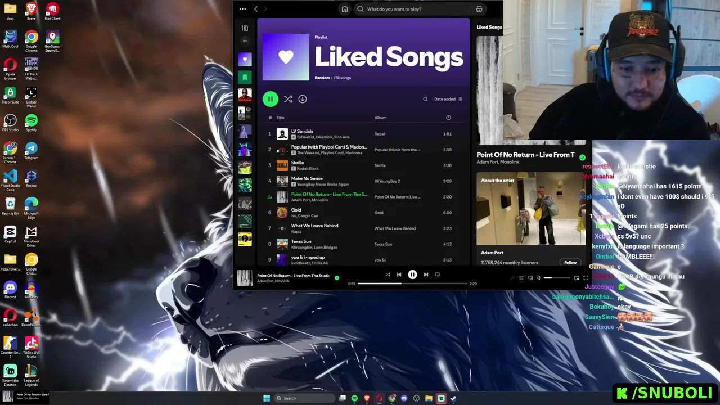The height and width of the screenshot is (405, 720).
Task: Open green bookmark Your Episodes tile
Action: [x=245, y=77]
